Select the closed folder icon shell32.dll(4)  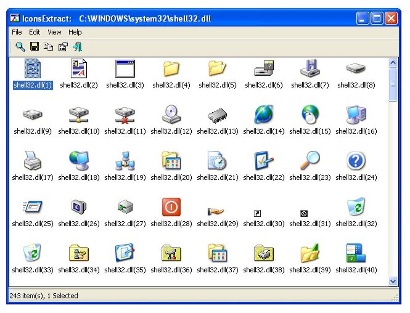coord(171,68)
